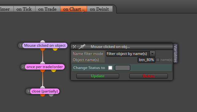
Task: Click orange output connector of close (partially)
Action: [43, 95]
